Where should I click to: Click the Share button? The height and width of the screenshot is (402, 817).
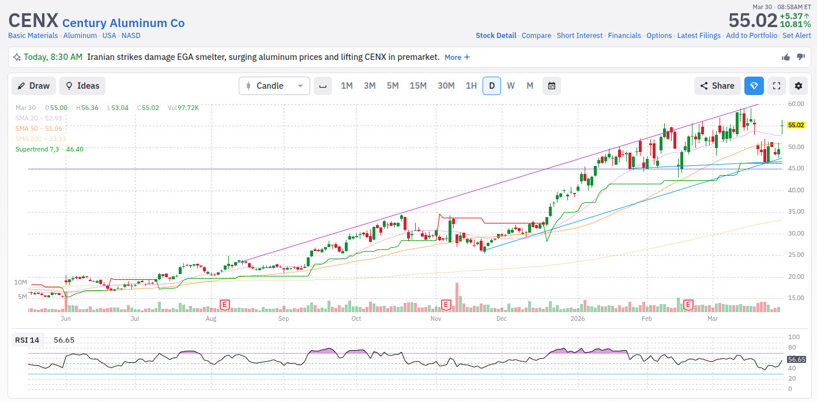[x=717, y=86]
